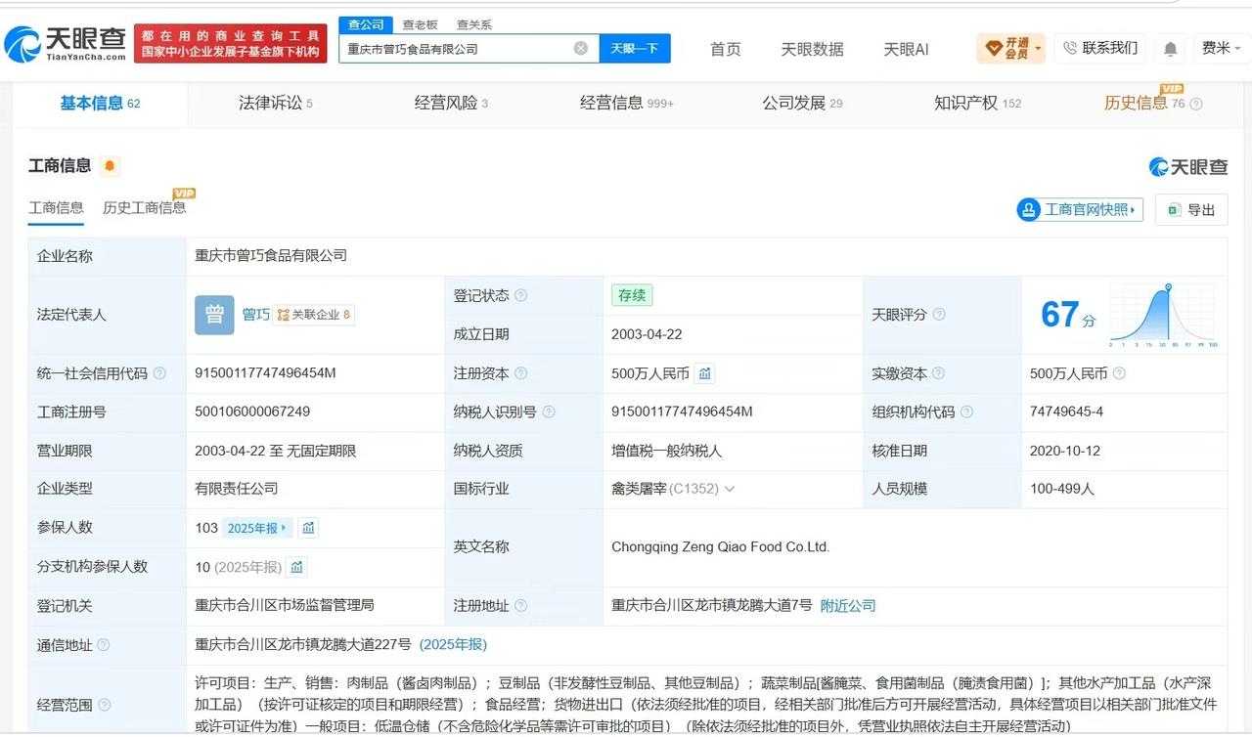Switch to the 法律诉讼 tab

(276, 103)
